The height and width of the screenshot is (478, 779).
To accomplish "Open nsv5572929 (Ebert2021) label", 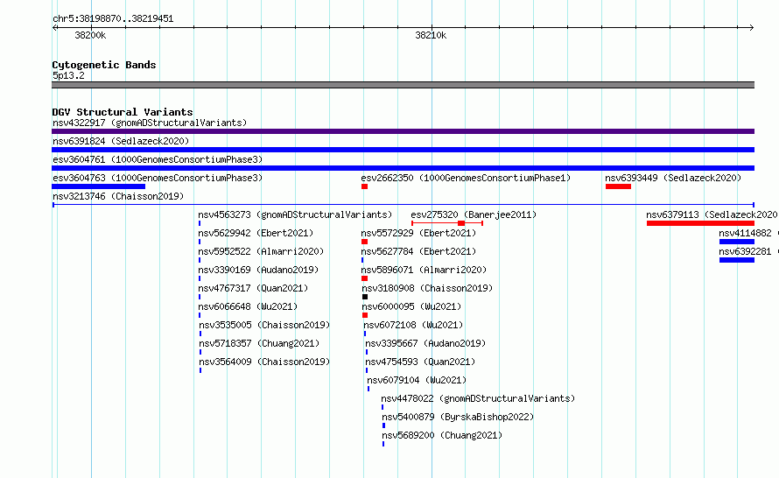I will [x=418, y=233].
